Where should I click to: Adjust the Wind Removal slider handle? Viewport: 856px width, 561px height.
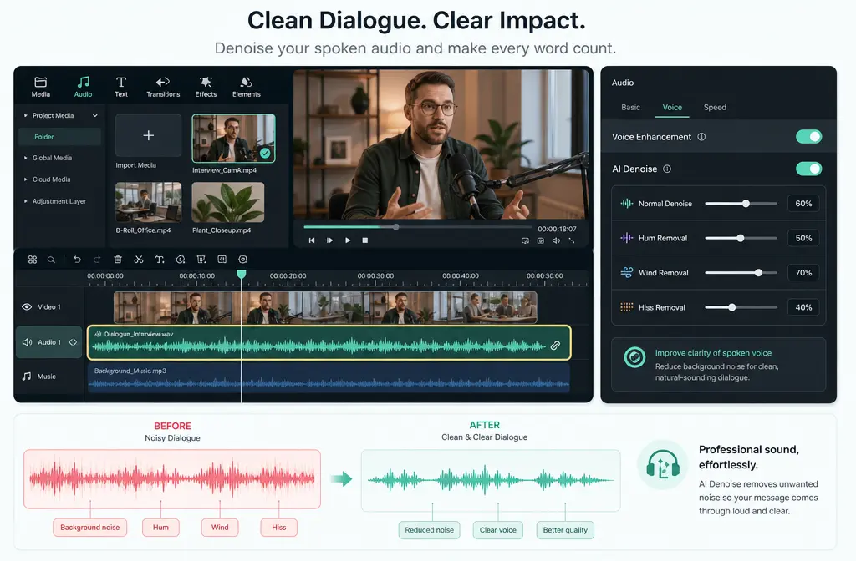coord(758,273)
